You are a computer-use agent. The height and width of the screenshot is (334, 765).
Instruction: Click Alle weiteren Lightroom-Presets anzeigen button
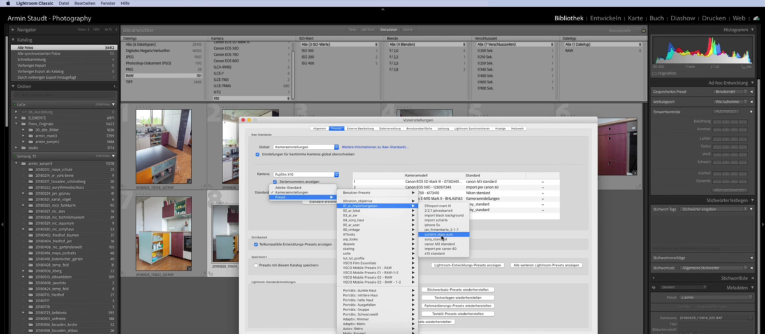[x=546, y=265]
